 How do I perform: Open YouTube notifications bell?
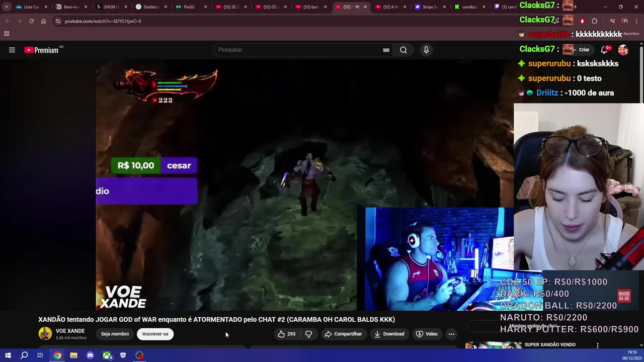tap(604, 50)
